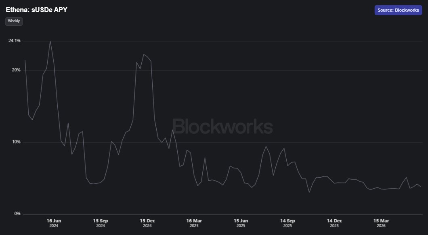The width and height of the screenshot is (428, 235).
Task: Click the 24.1% y-axis label
Action: click(15, 41)
